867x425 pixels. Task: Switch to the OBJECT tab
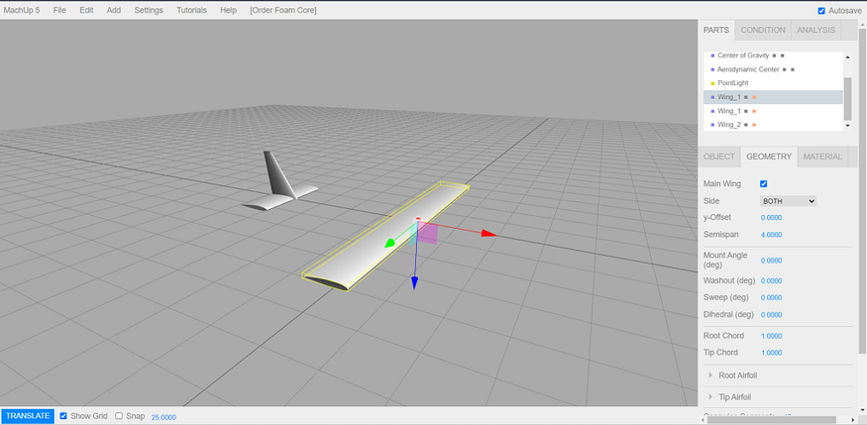pyautogui.click(x=718, y=157)
